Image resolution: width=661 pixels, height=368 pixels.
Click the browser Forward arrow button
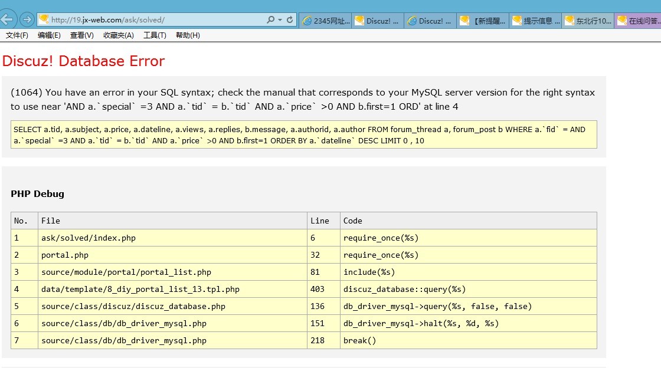[27, 19]
